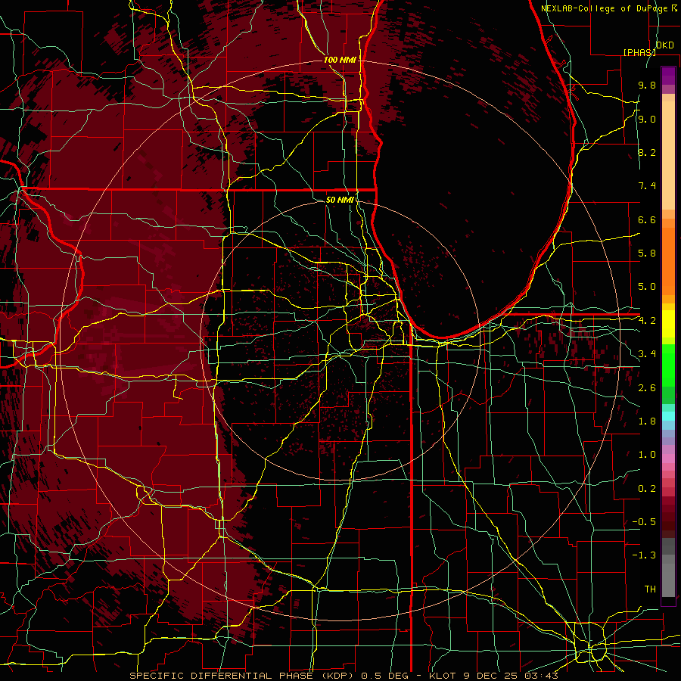Click the Specific Differential Phase KDP caption

(344, 676)
